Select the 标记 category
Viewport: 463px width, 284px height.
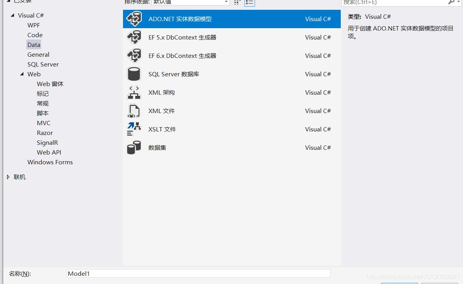[x=43, y=94]
